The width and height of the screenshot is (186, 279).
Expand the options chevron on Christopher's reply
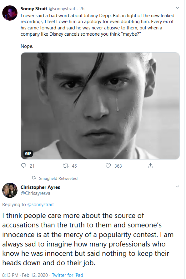(177, 186)
